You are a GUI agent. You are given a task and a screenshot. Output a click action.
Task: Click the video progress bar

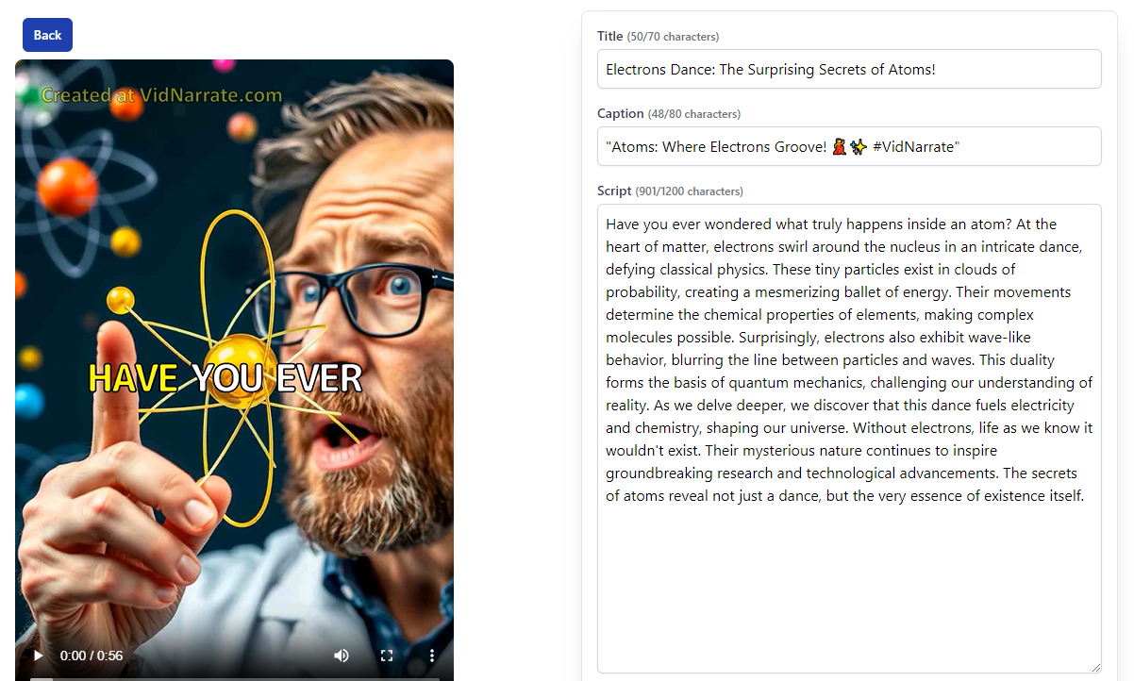(234, 678)
